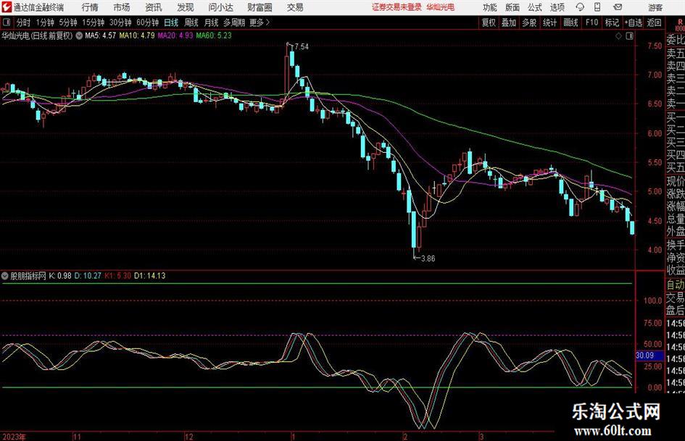The height and width of the screenshot is (441, 685).
Task: Click the K1: 5.30 indicator value
Action: 117,275
